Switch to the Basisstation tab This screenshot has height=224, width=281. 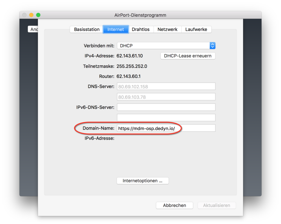[86, 29]
